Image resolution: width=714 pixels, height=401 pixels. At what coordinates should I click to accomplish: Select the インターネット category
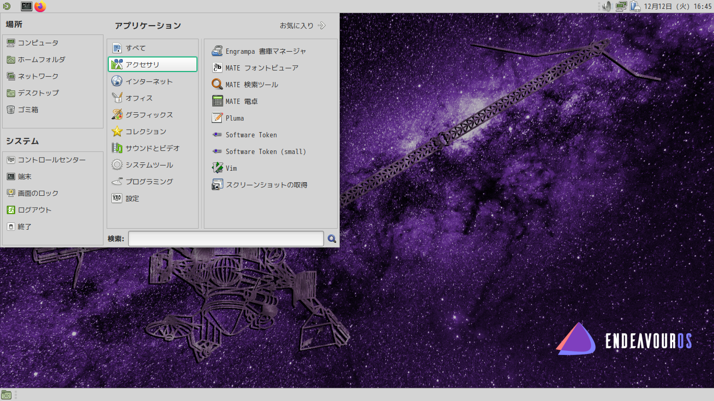[153, 81]
